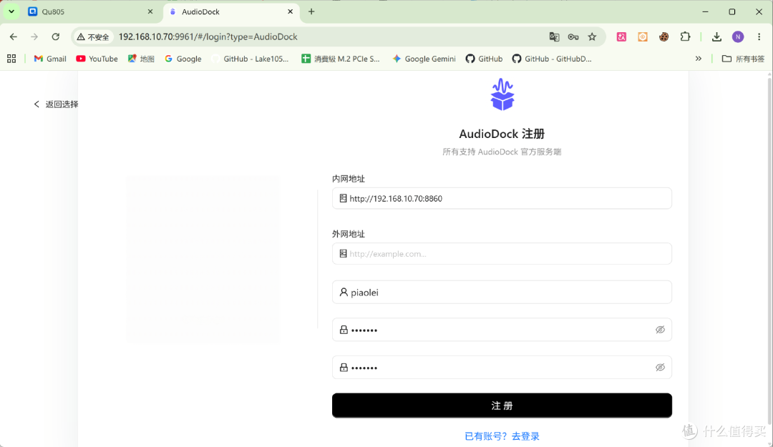Click the pink extension icon in the toolbar

(621, 36)
